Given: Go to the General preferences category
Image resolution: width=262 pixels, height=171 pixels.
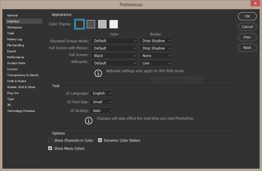Looking at the screenshot, I should [24, 15].
